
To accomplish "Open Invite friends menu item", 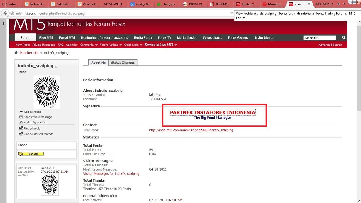I will tap(265, 38).
